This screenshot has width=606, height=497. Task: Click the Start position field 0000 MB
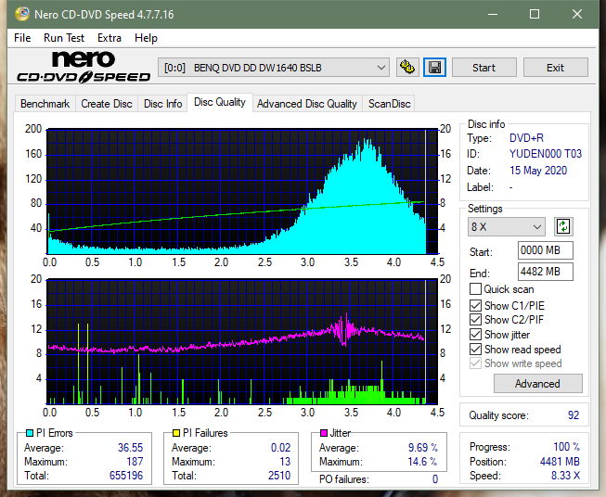pyautogui.click(x=545, y=250)
